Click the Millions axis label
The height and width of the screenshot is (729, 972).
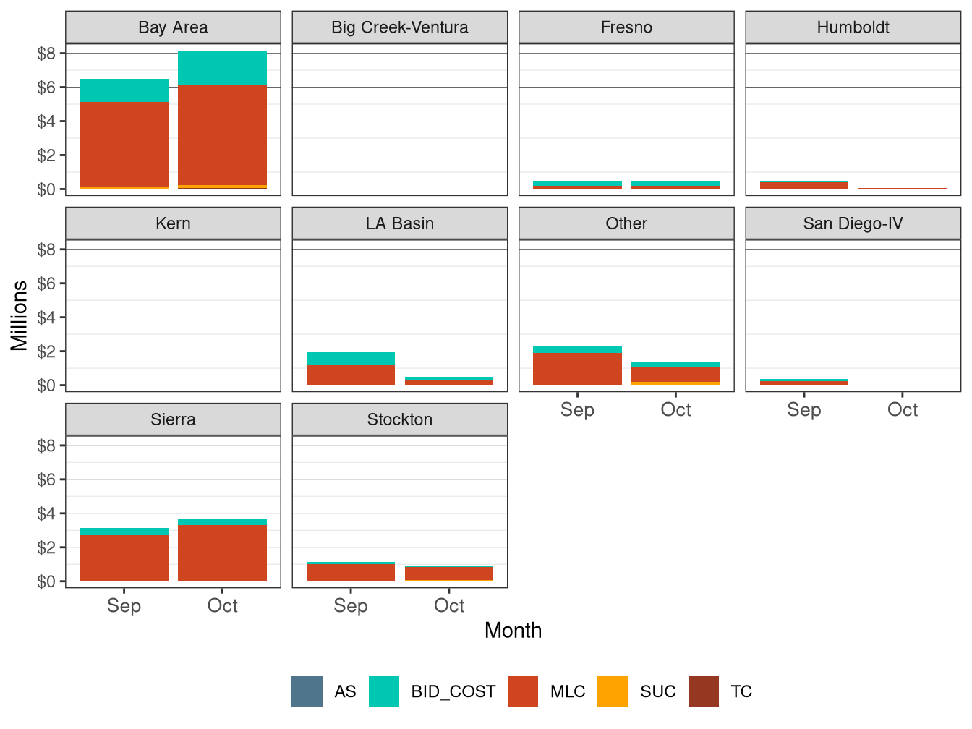[x=20, y=312]
